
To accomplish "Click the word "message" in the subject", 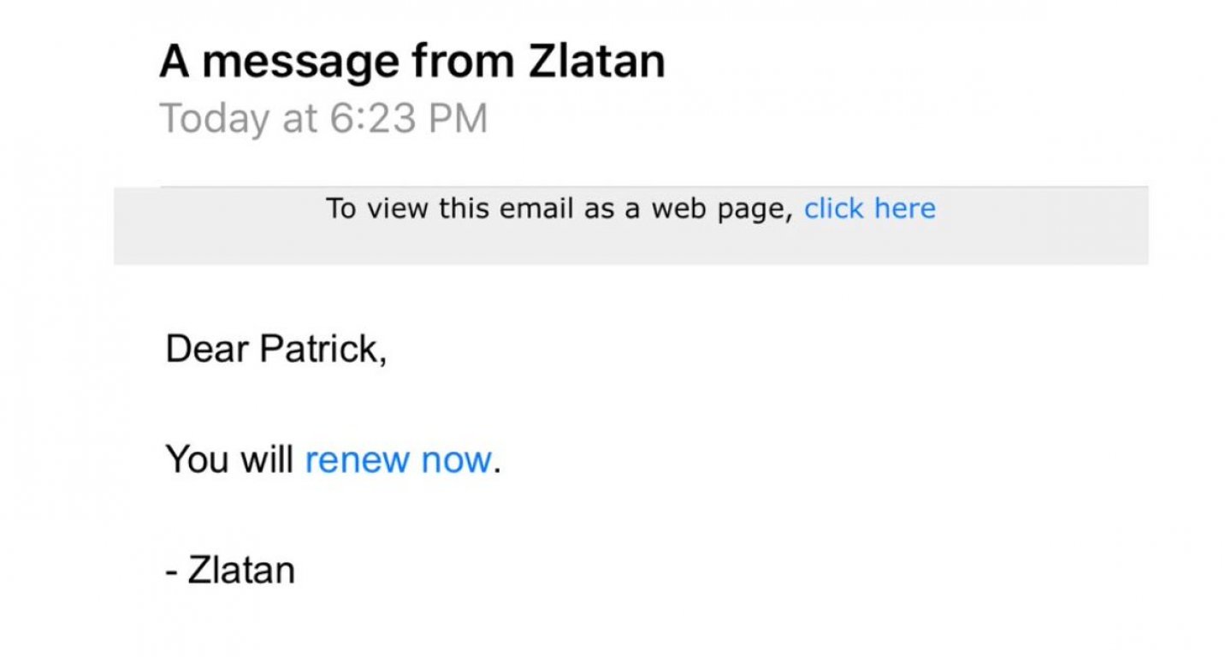I will point(300,63).
